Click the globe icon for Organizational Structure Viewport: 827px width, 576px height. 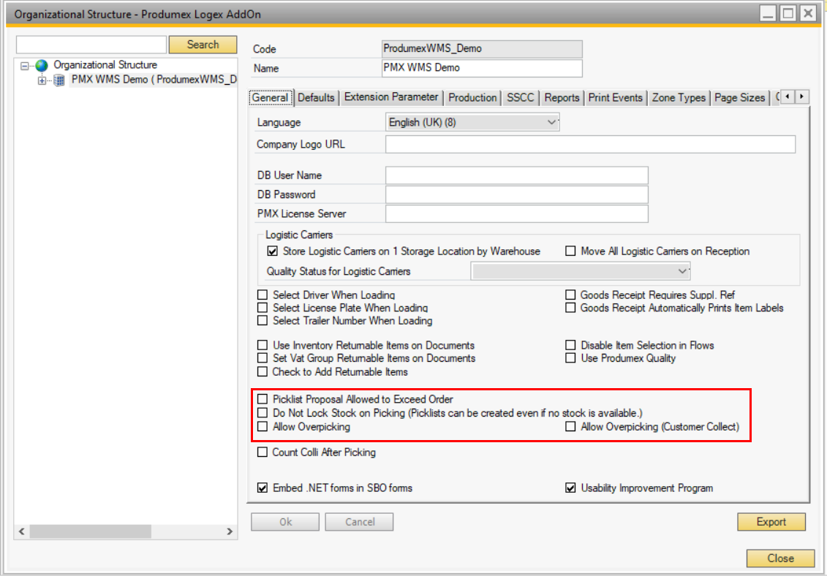tap(42, 66)
